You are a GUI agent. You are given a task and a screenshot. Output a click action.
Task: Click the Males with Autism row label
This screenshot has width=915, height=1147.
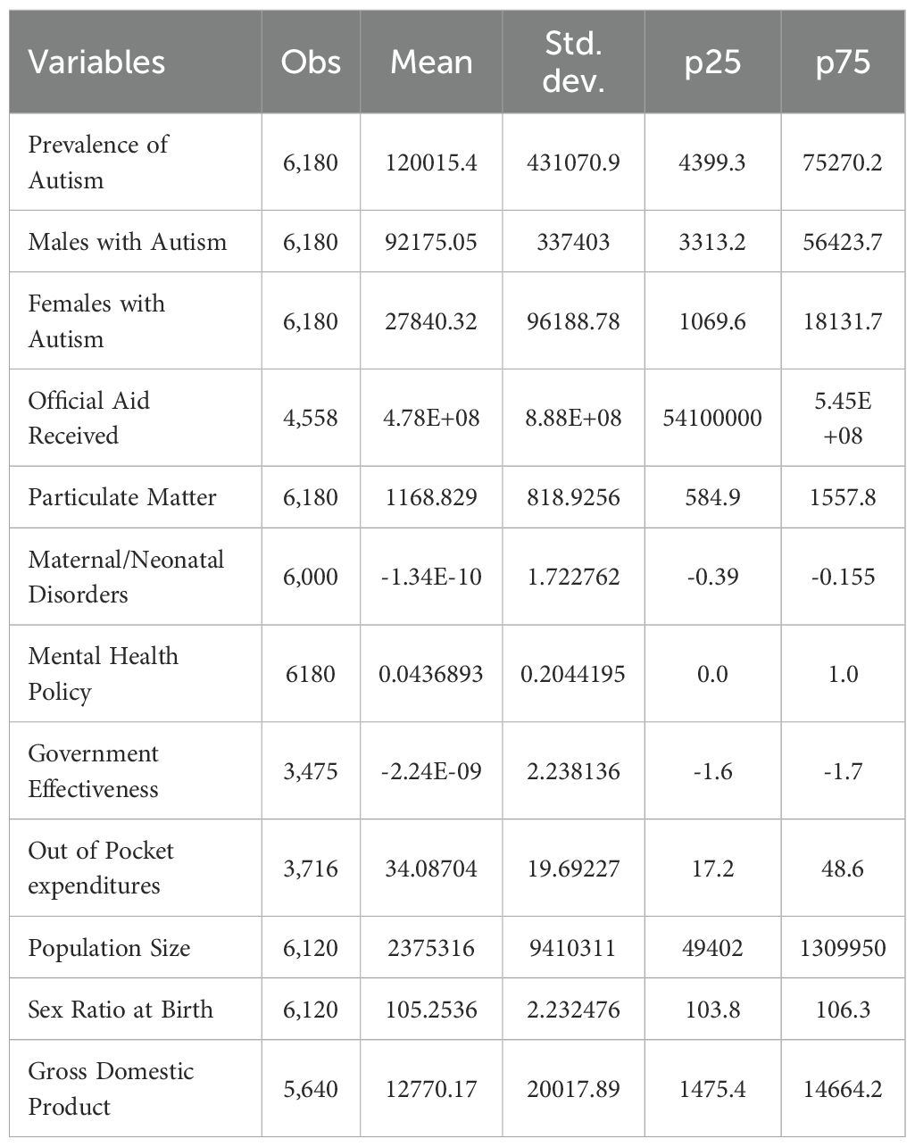(x=128, y=242)
